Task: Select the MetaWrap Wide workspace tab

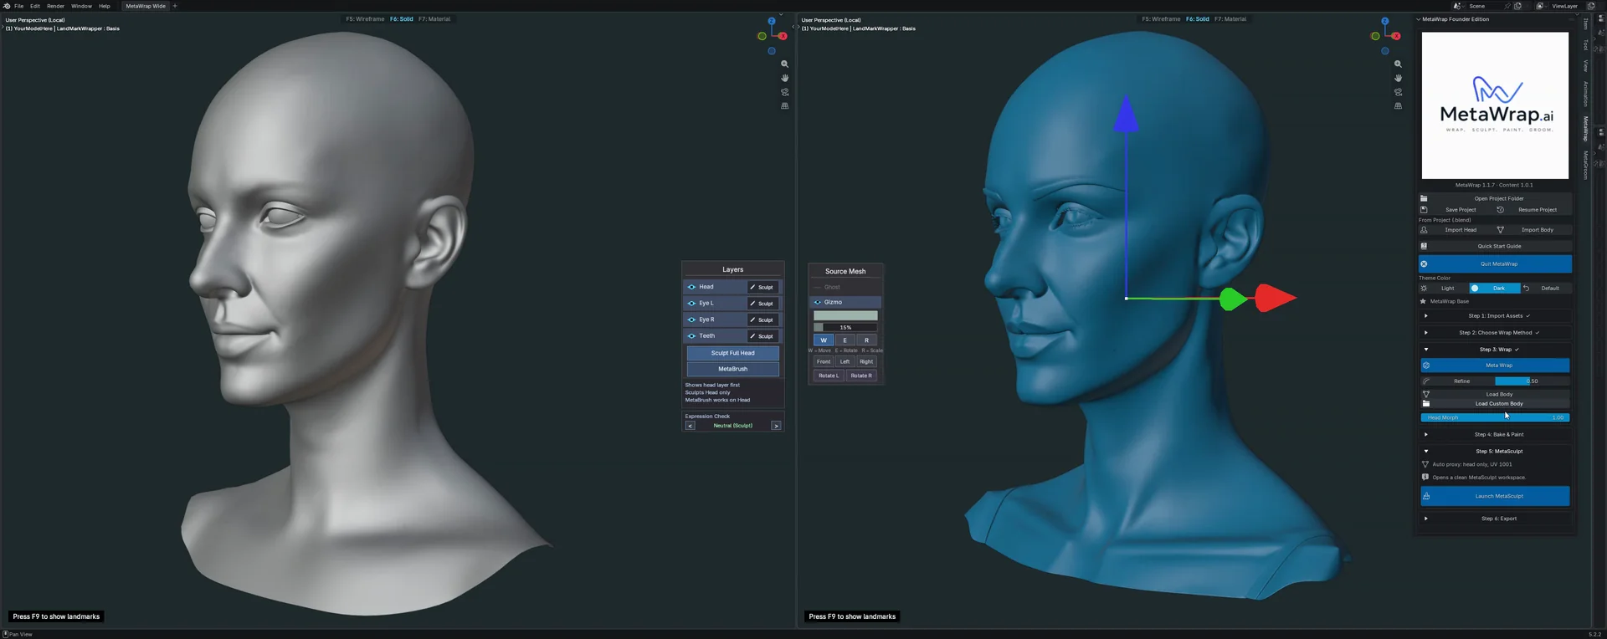Action: point(146,6)
